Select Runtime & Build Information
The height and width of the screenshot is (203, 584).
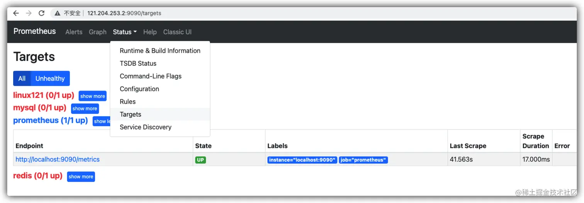coord(160,50)
